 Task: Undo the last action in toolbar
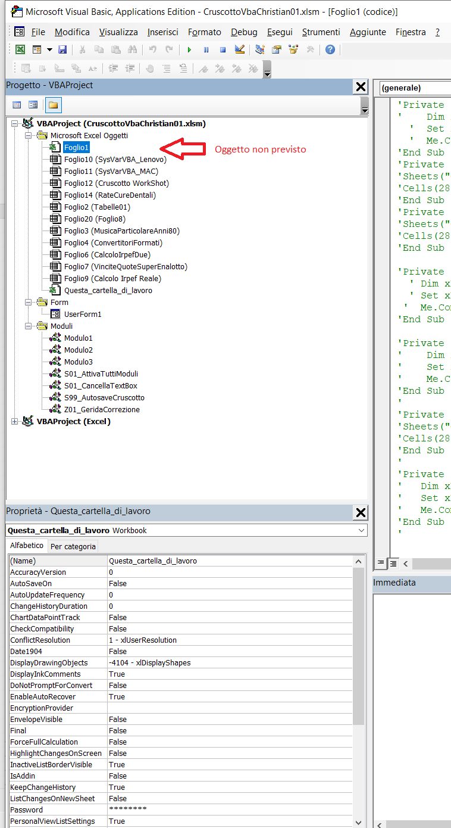pyautogui.click(x=153, y=49)
